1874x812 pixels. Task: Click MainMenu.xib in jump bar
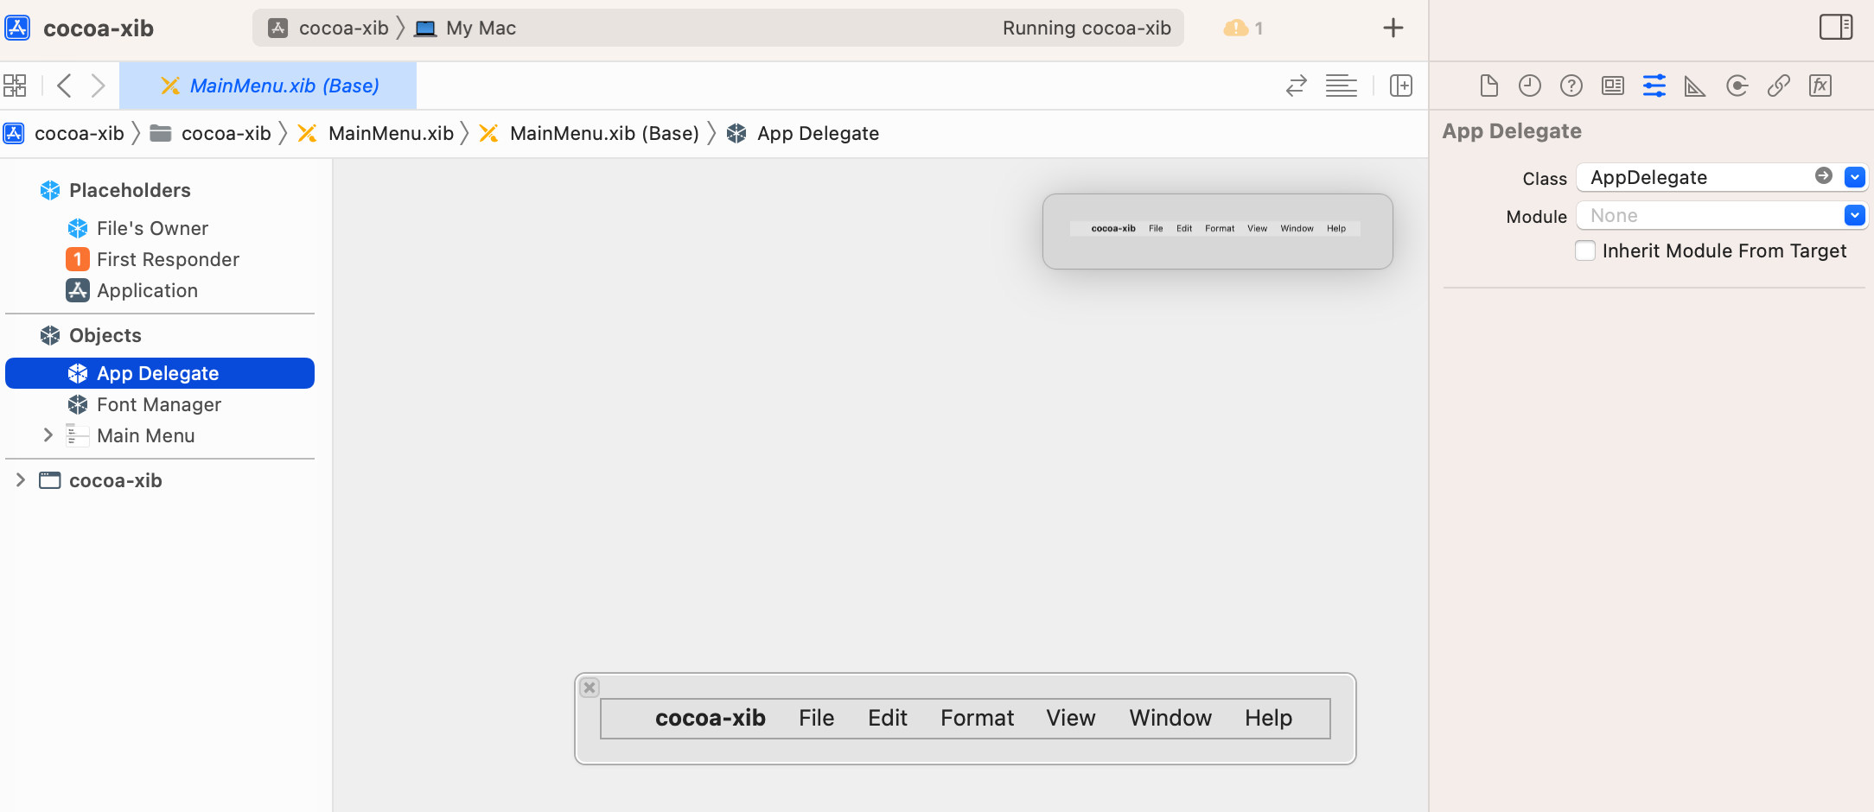[x=376, y=133]
